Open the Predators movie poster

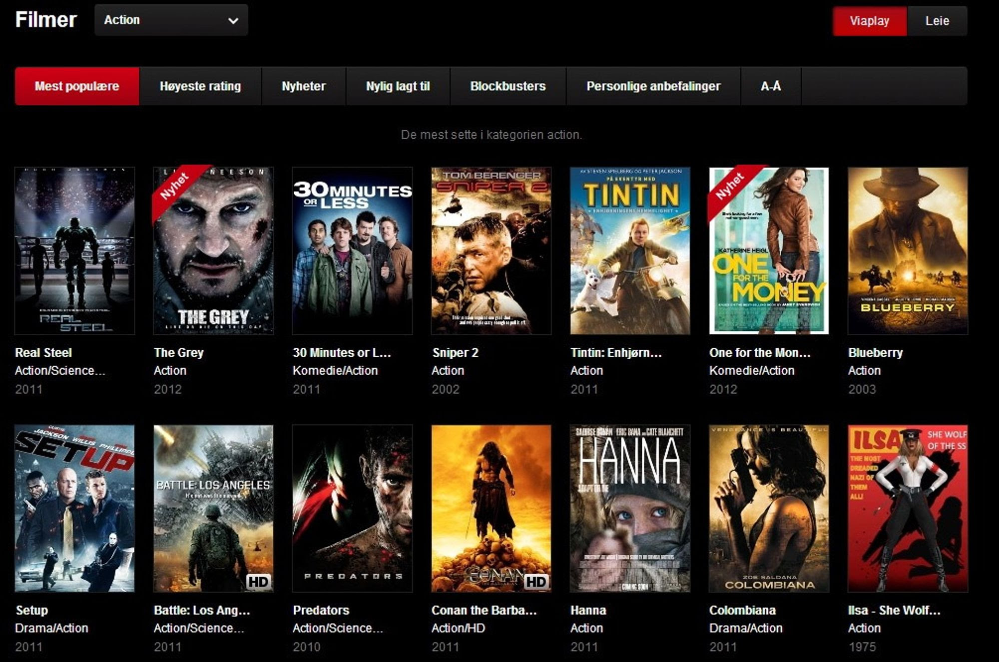coord(353,508)
